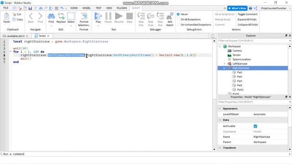Toggle the Archivable checkbox
The width and height of the screenshot is (292, 164).
(255, 126)
